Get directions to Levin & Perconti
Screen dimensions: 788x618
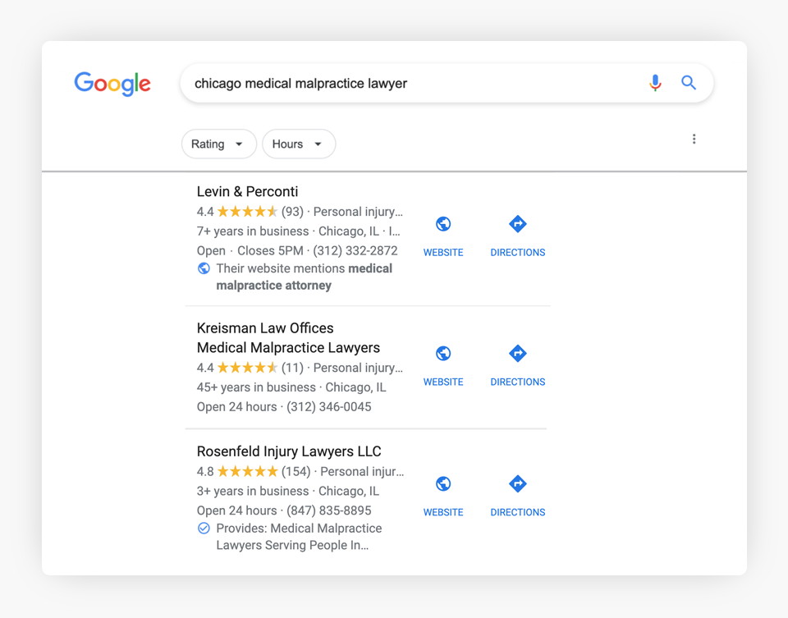[517, 224]
